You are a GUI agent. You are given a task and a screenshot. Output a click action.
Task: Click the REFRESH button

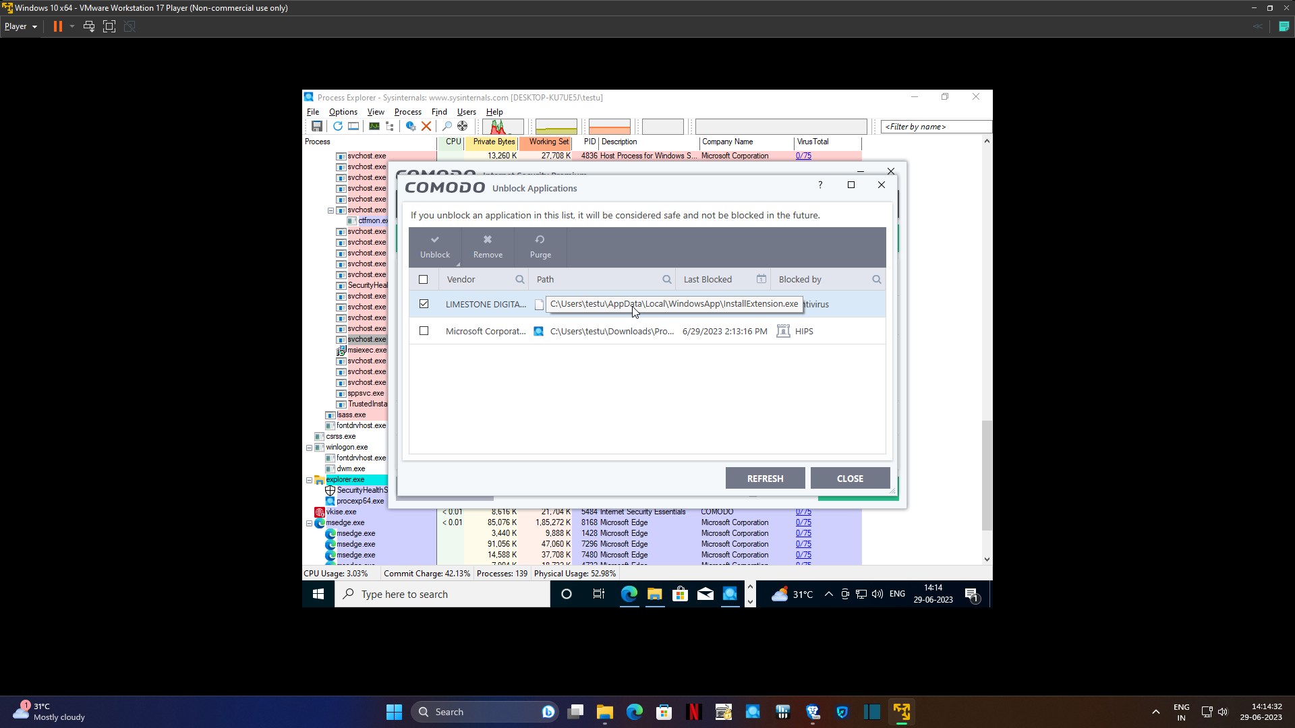pyautogui.click(x=765, y=479)
